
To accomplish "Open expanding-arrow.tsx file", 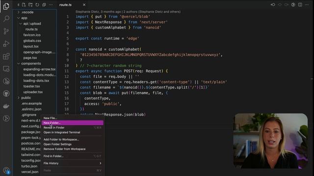I will [39, 69].
